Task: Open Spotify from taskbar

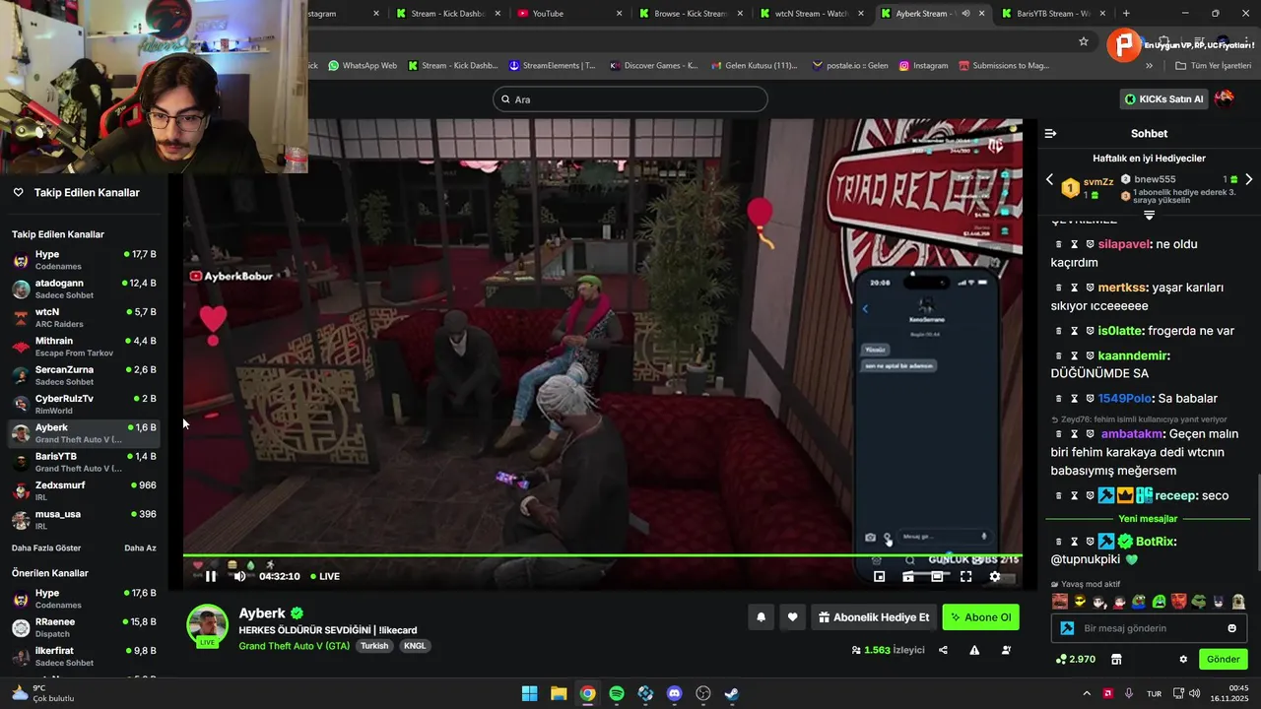Action: pos(617,693)
